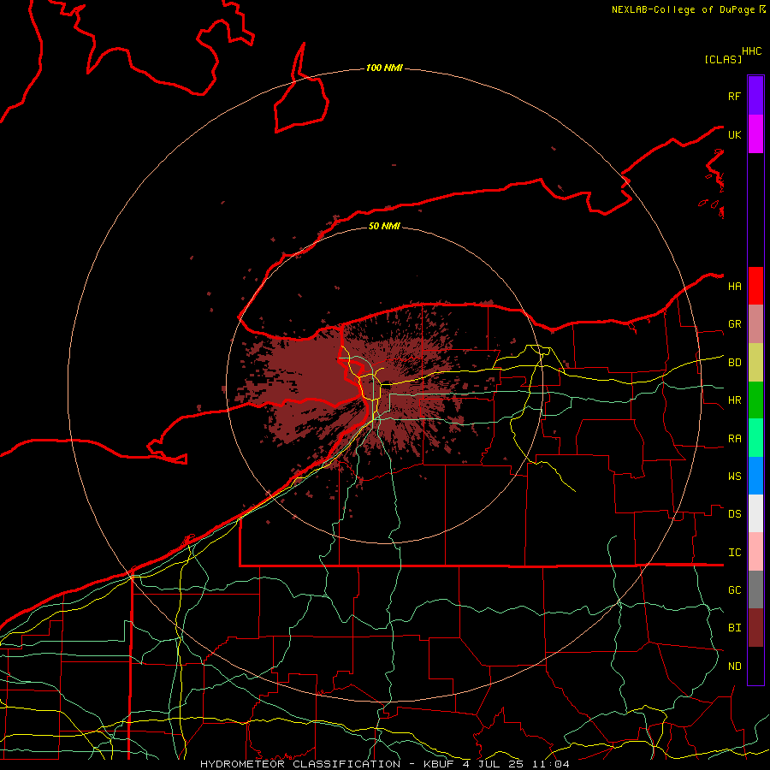Click the RA legend label
This screenshot has width=770, height=770.
point(734,439)
